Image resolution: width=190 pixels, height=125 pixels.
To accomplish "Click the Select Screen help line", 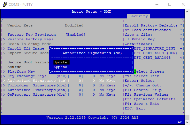I will click(x=149, y=71).
